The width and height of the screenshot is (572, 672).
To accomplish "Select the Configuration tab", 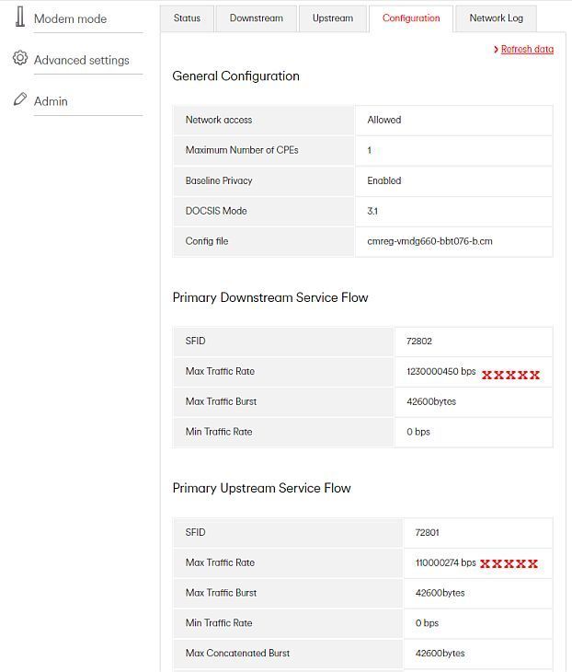I will (x=411, y=18).
